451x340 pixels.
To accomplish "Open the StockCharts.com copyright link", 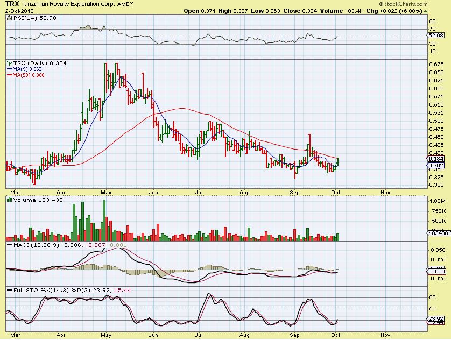I will (x=403, y=4).
